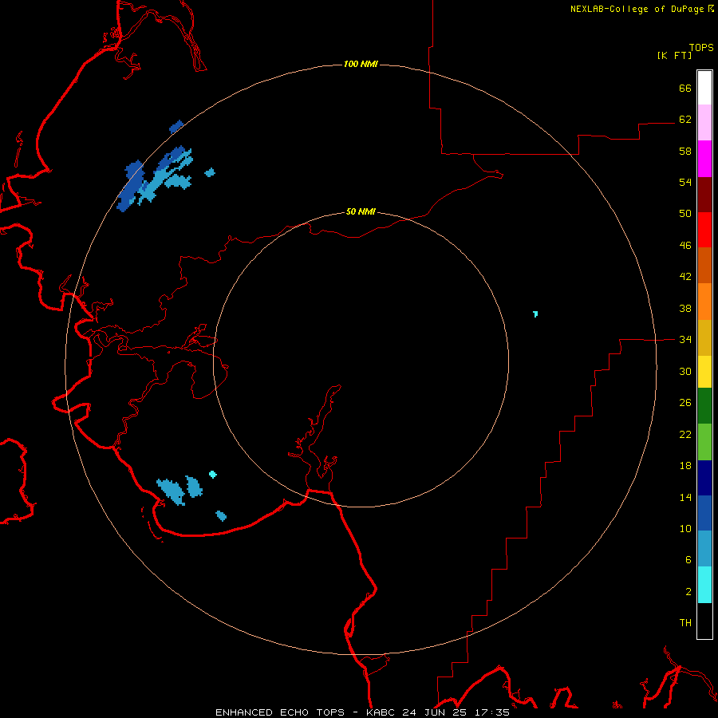Click the '100 NMI' range ring label
718x718 pixels.
[361, 64]
